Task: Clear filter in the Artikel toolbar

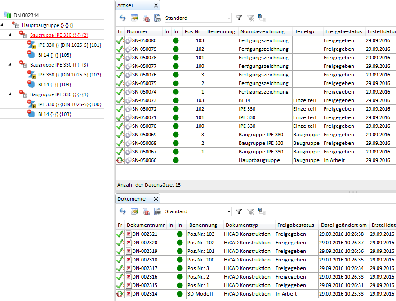Action: [x=250, y=18]
